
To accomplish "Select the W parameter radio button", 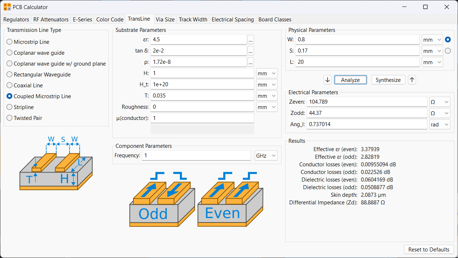I will pyautogui.click(x=448, y=39).
